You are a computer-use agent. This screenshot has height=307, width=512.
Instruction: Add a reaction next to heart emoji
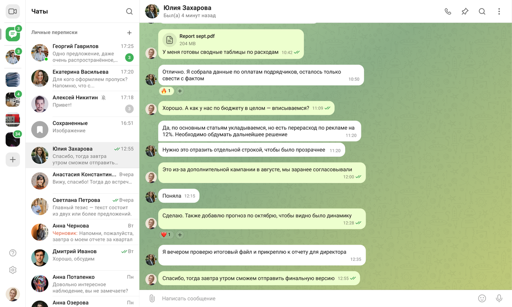[x=180, y=235]
